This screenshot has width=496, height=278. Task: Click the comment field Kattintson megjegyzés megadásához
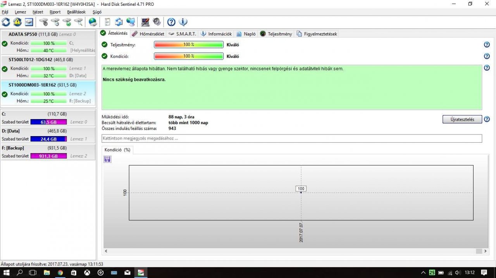click(292, 138)
